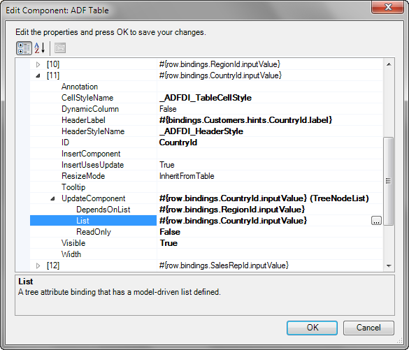Collapse the UpdateComponent property group
This screenshot has height=350, width=409.
[x=52, y=198]
